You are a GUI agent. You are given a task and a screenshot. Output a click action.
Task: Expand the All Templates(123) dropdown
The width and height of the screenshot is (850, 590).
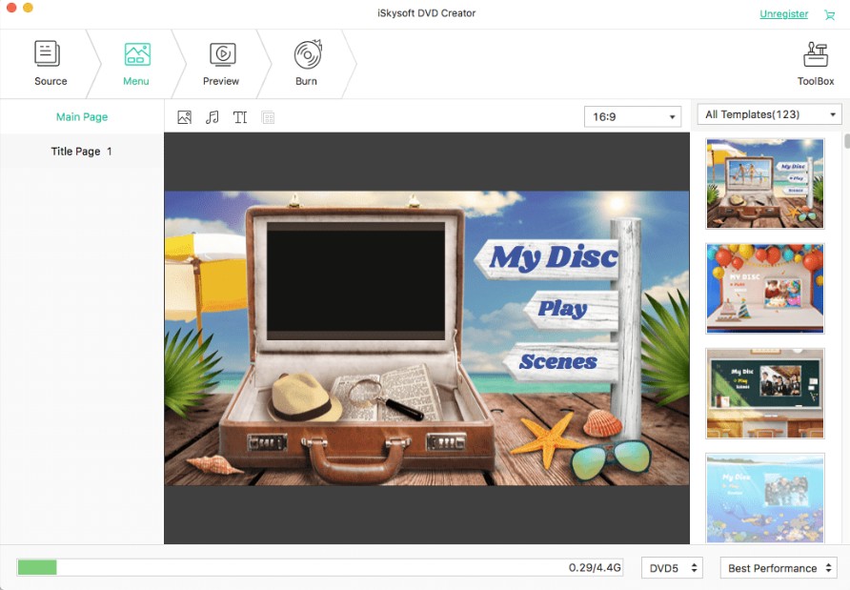pyautogui.click(x=768, y=113)
